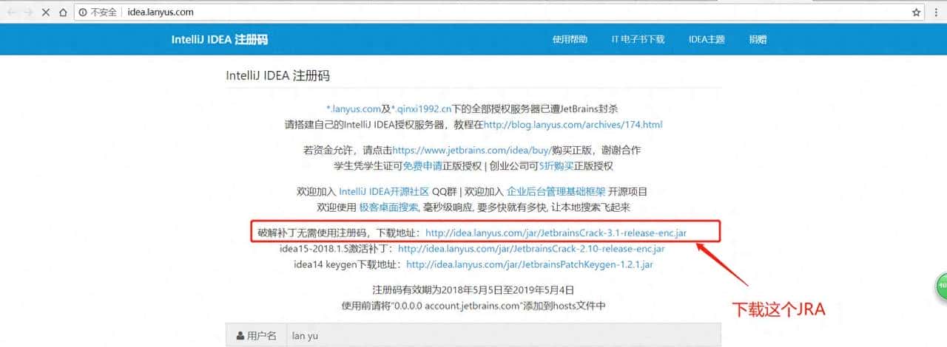Click the browser forward arrow
The width and height of the screenshot is (947, 347).
(28, 13)
